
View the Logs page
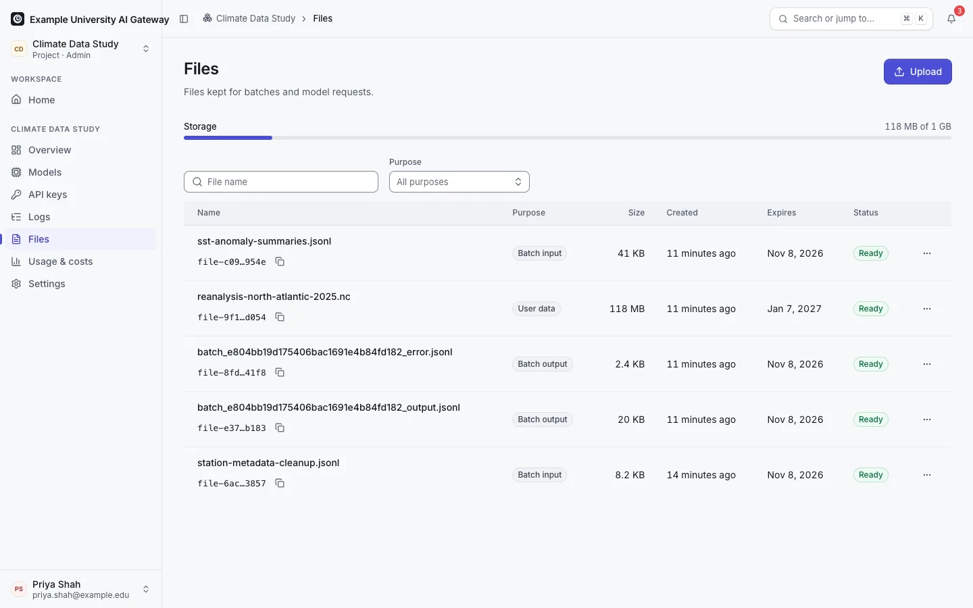(81, 217)
